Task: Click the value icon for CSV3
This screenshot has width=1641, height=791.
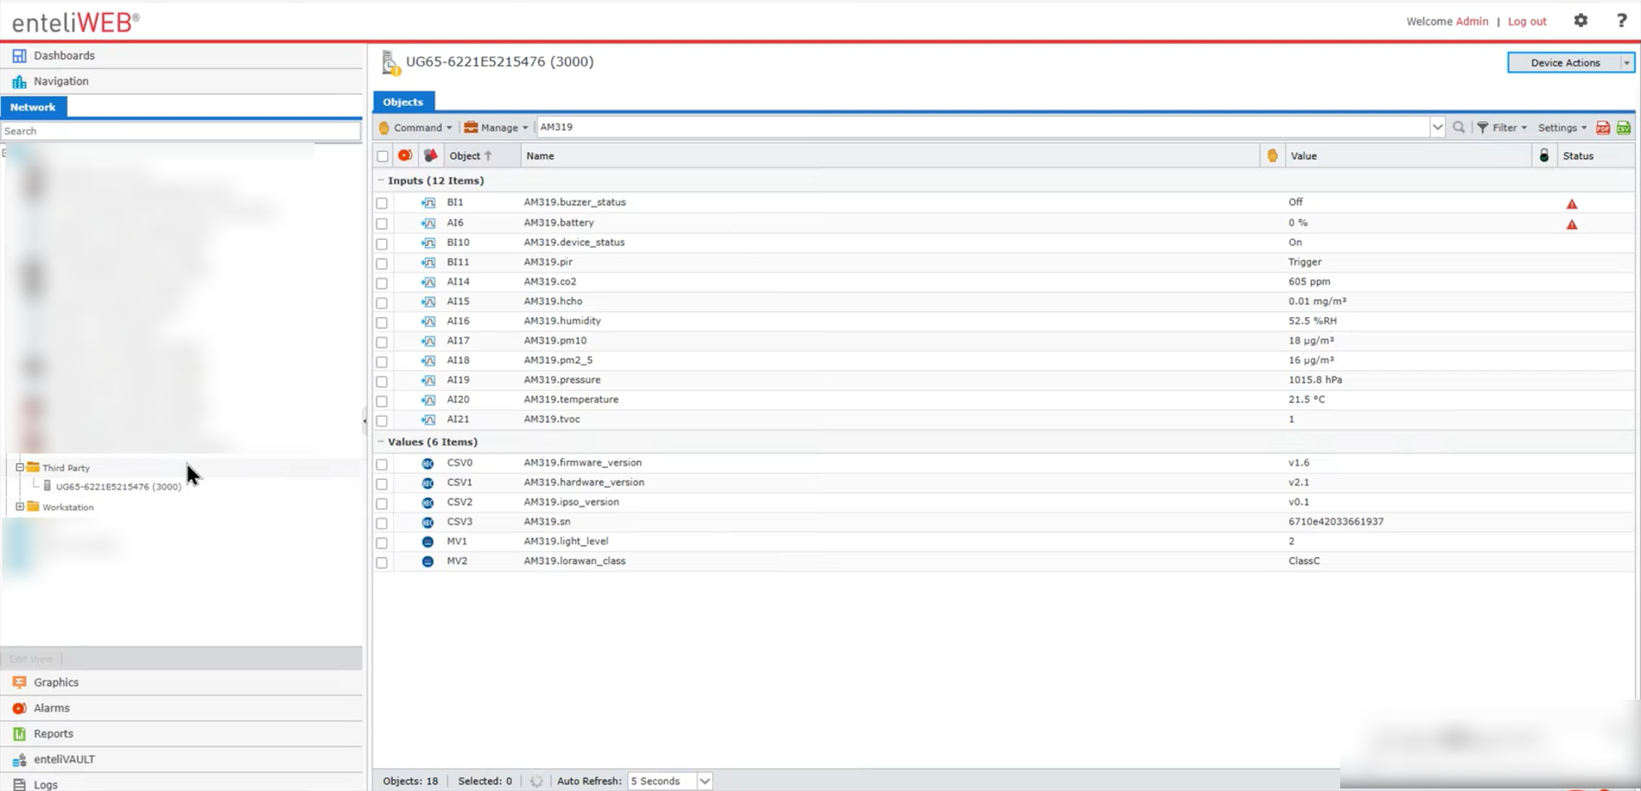Action: 428,522
